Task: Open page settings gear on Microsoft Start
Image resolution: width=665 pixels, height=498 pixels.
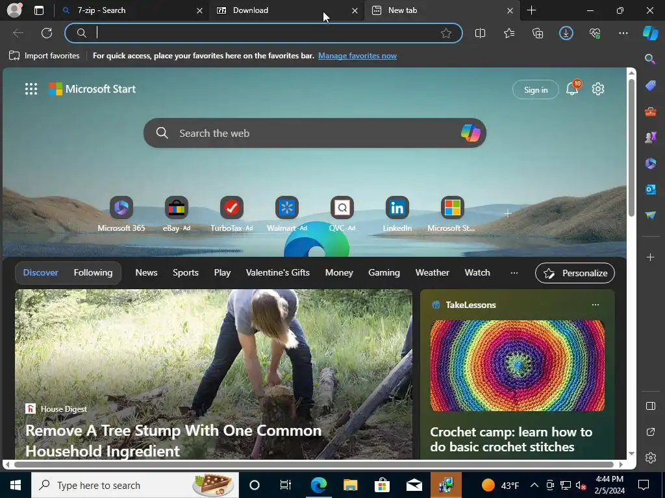Action: (x=598, y=89)
